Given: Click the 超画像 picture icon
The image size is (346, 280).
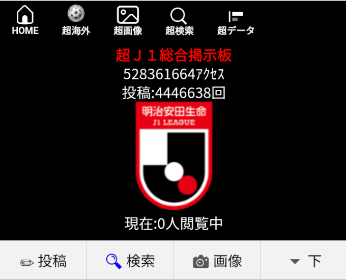Looking at the screenshot, I should [x=128, y=15].
